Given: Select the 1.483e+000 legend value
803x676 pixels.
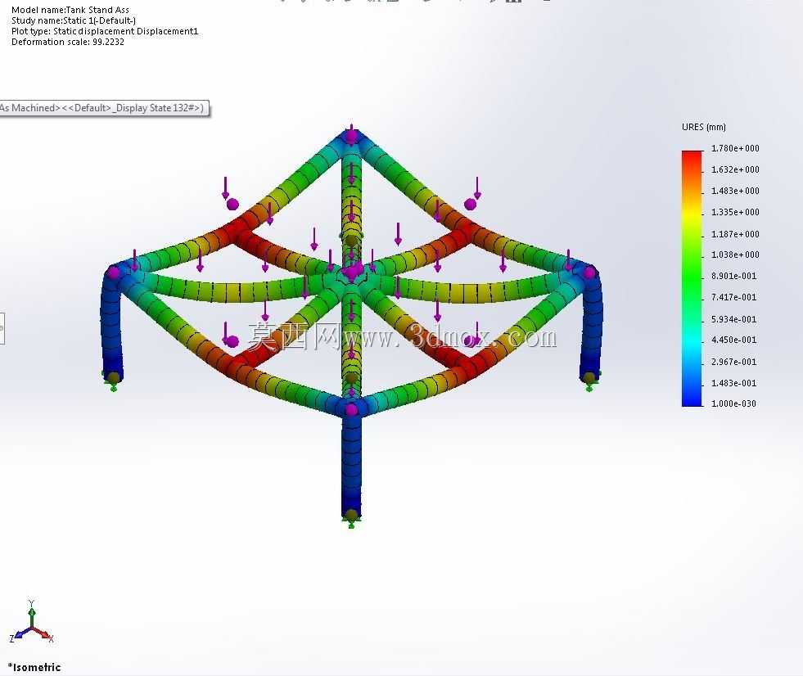Looking at the screenshot, I should [x=735, y=191].
